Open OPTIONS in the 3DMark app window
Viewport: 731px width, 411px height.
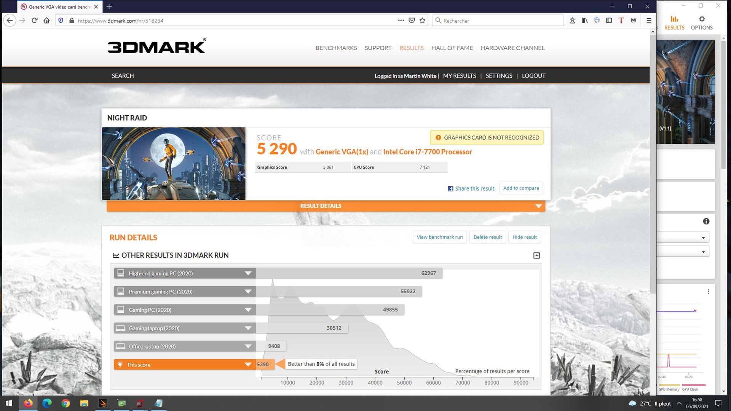click(702, 23)
